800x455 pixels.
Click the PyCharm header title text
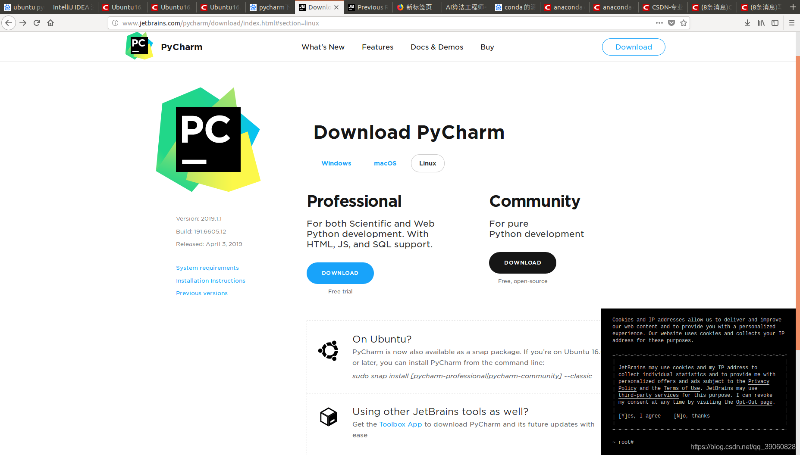[x=182, y=47]
